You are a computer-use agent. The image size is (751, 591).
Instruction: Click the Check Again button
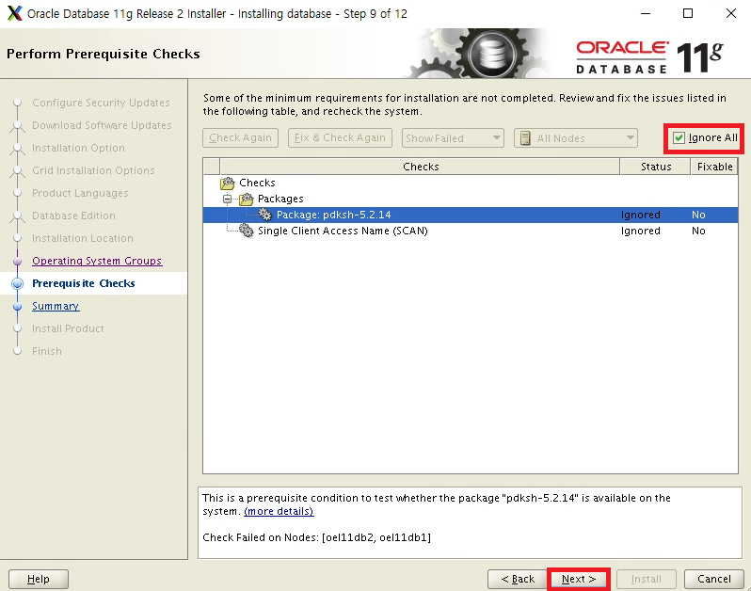240,138
